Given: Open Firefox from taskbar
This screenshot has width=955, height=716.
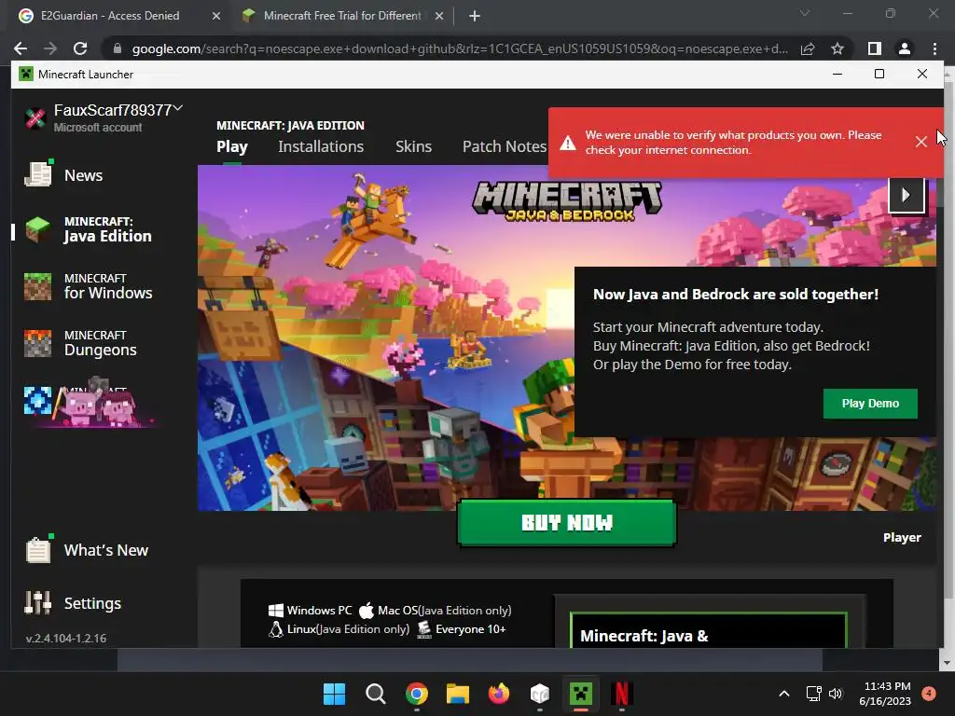Looking at the screenshot, I should point(499,694).
